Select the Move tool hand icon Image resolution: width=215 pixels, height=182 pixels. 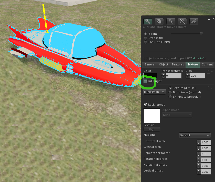click(159, 21)
